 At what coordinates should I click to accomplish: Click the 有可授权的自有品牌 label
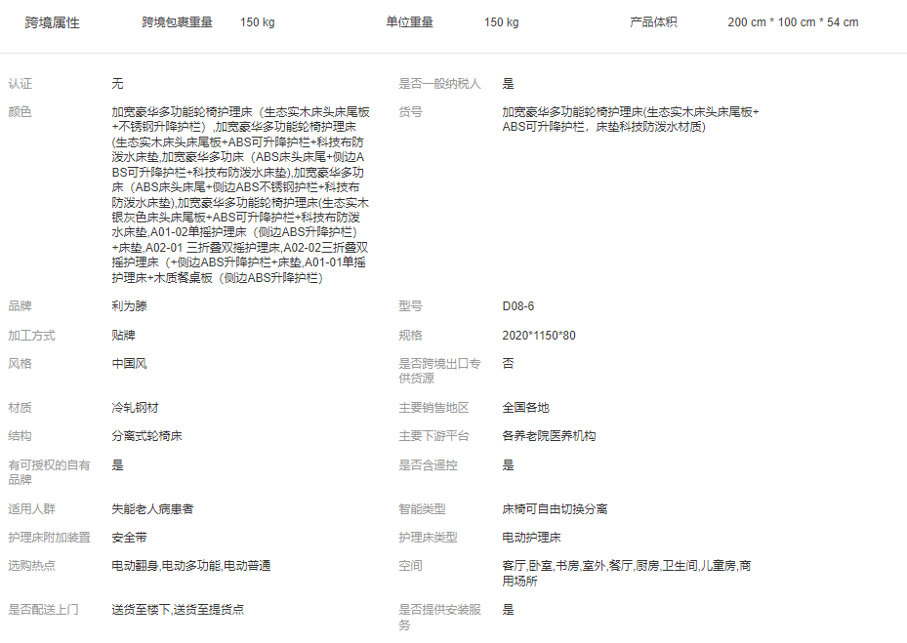(x=49, y=472)
